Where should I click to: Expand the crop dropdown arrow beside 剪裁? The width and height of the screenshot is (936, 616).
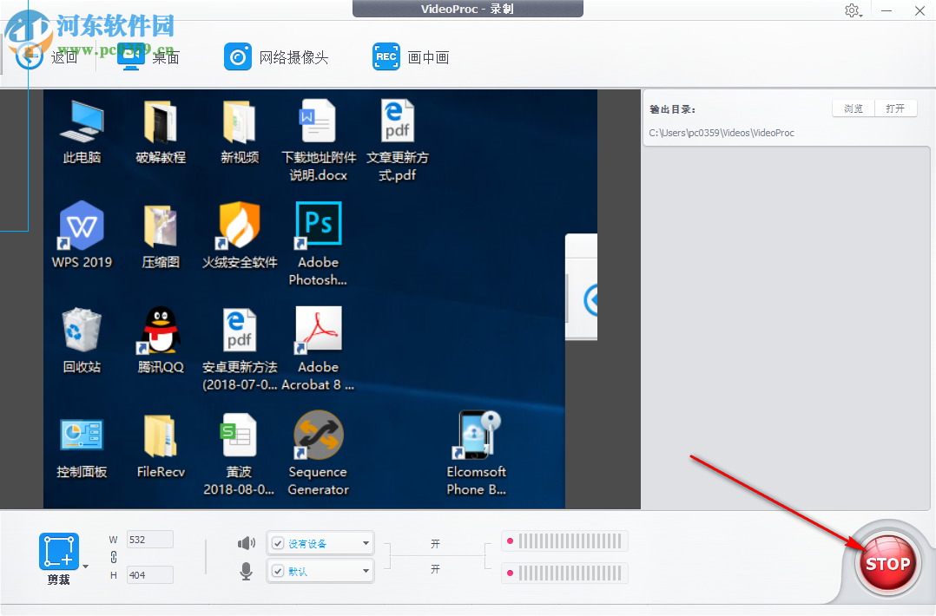pyautogui.click(x=85, y=567)
